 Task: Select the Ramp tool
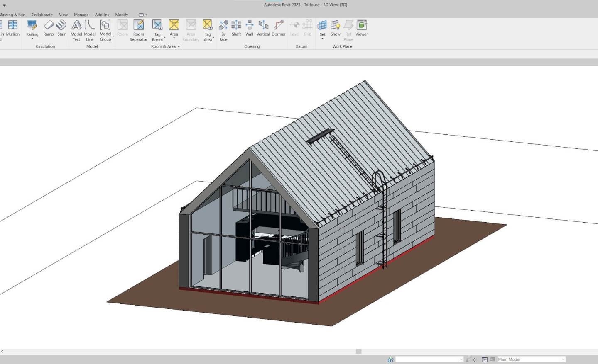point(48,28)
